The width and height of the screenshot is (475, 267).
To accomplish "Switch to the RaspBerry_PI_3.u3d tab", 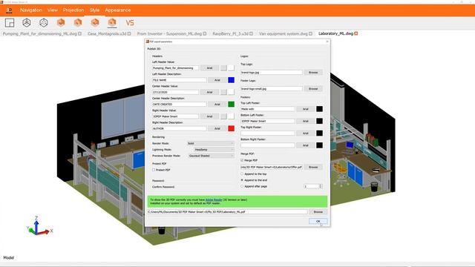I will [230, 33].
